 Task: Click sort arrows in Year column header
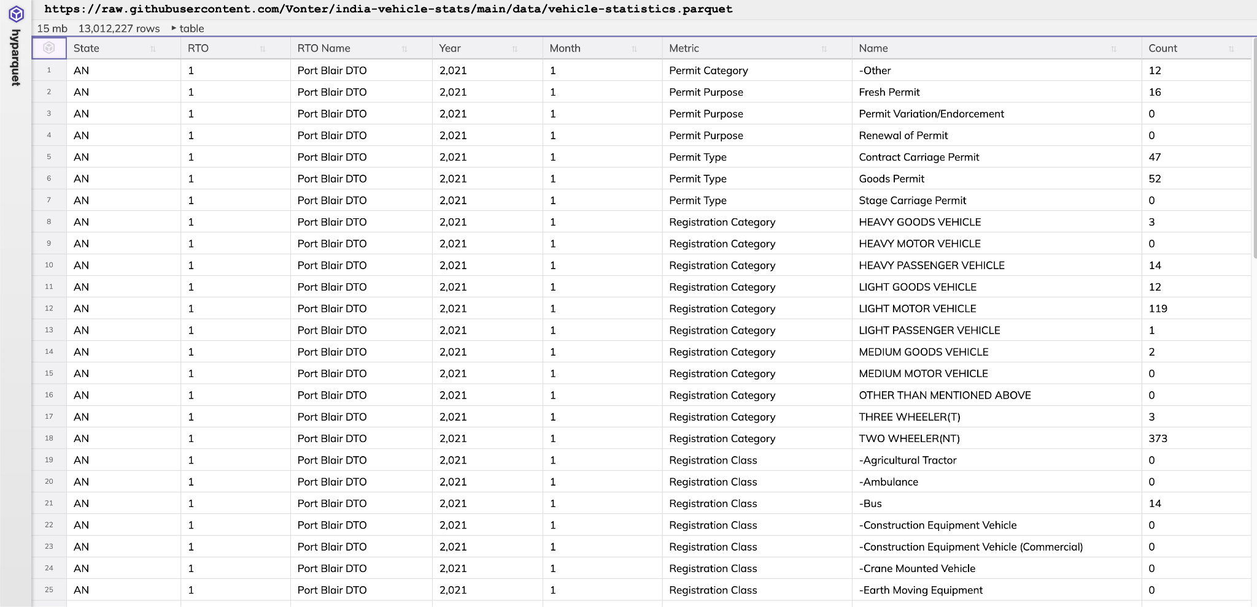[x=515, y=49]
